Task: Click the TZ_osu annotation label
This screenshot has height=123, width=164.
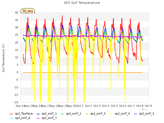Action: tap(28, 11)
